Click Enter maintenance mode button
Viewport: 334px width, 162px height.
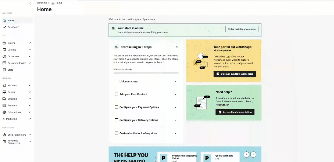click(x=242, y=29)
